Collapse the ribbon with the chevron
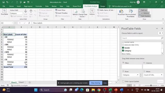This screenshot has height=93, width=165. [x=163, y=19]
